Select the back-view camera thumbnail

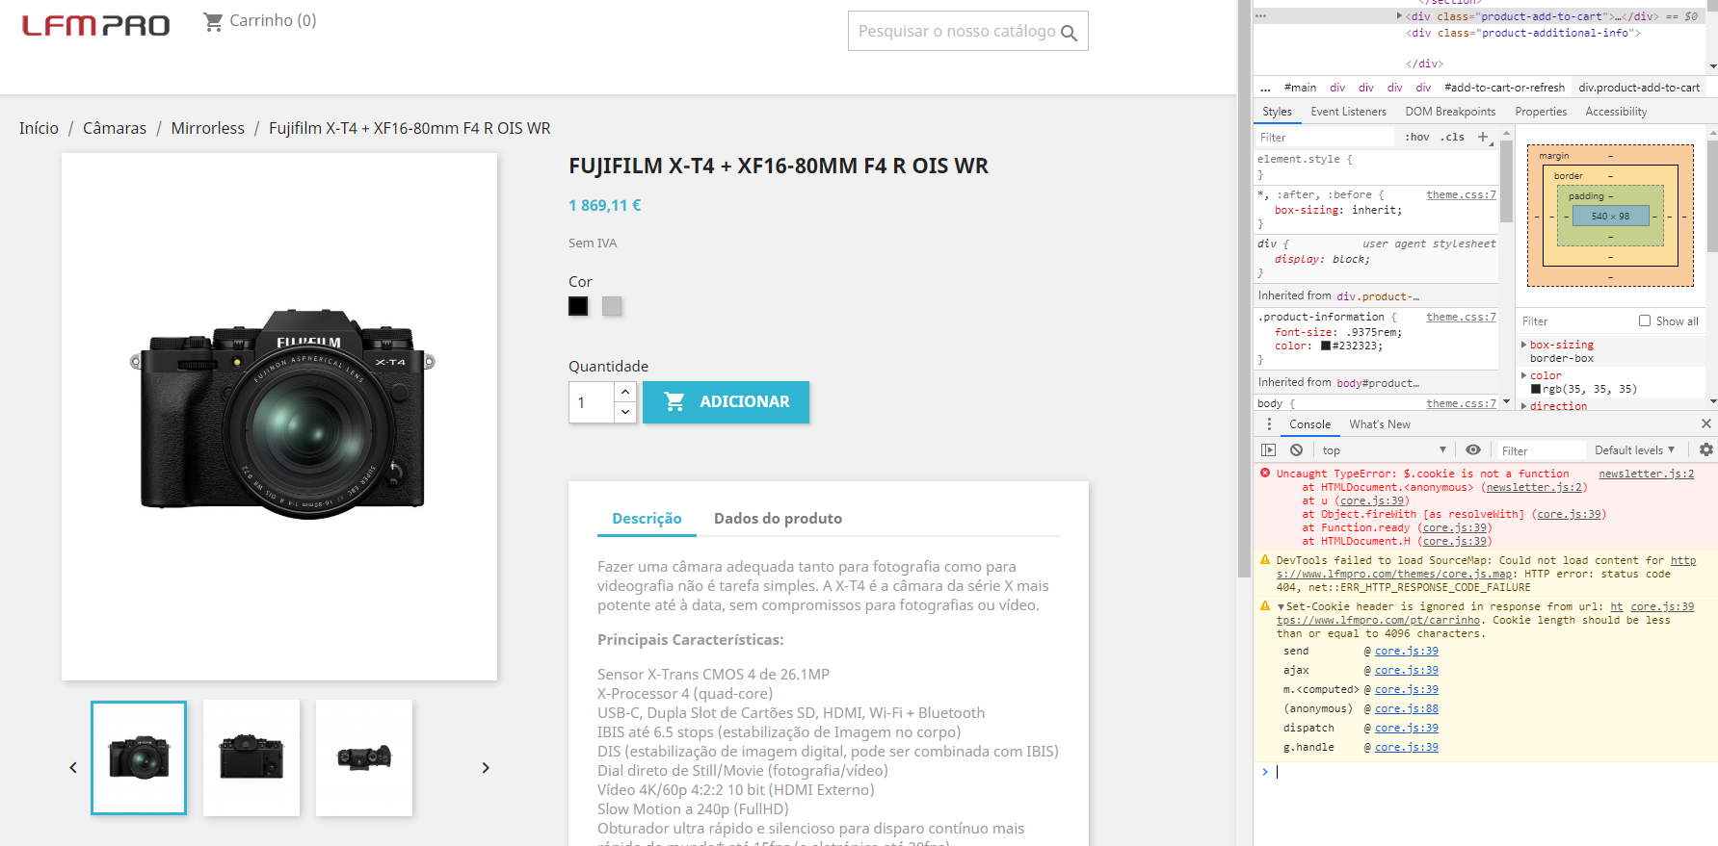(x=251, y=758)
